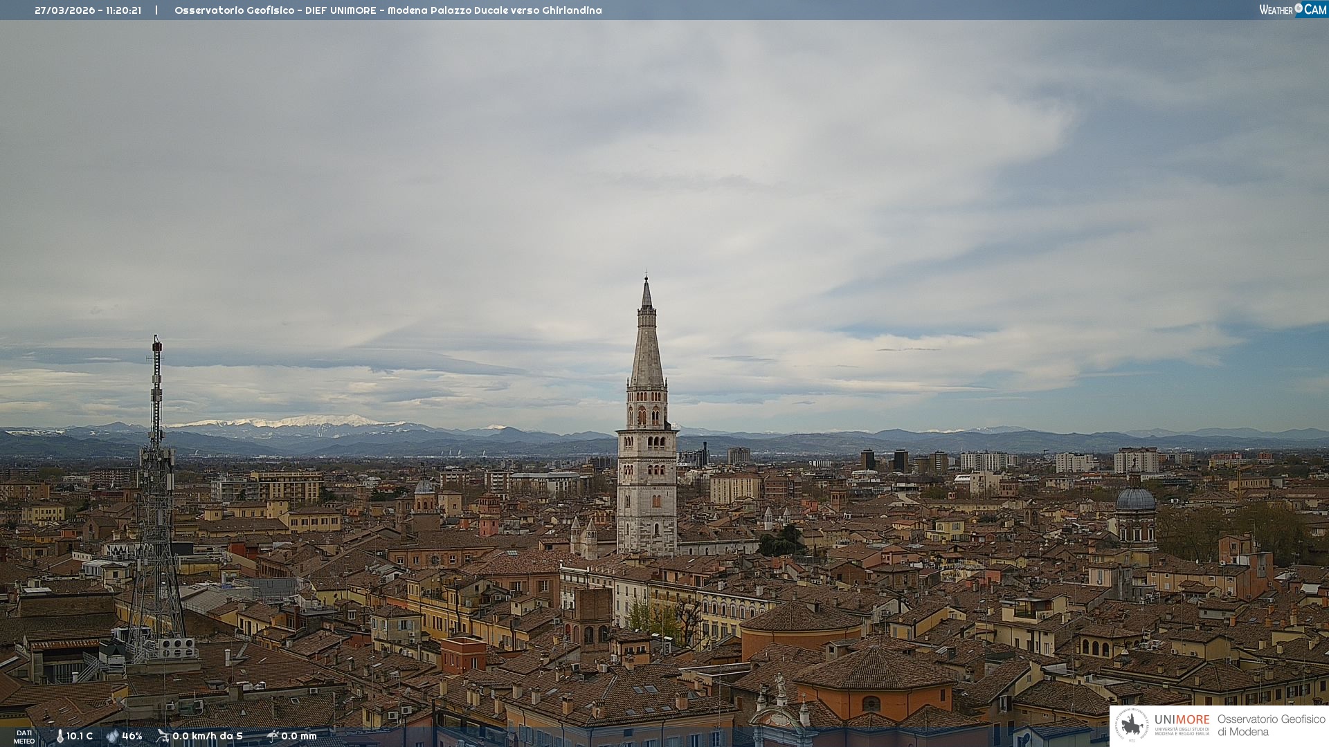Click the WeatherCam camera lens icon
This screenshot has width=1329, height=747.
click(x=1299, y=8)
